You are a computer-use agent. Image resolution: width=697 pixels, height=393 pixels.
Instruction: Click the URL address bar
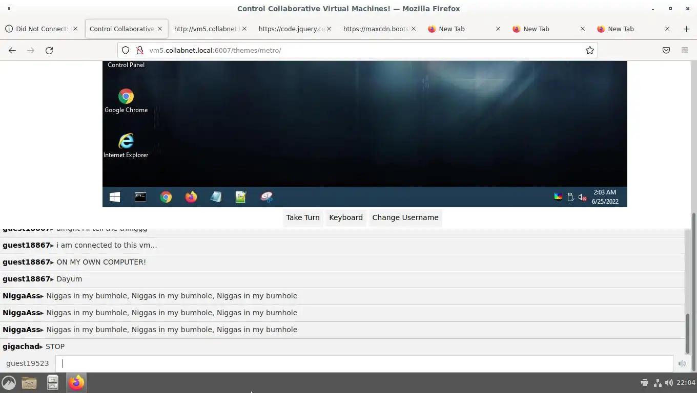coord(359,50)
